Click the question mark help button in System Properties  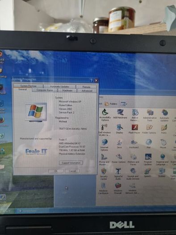(92, 80)
